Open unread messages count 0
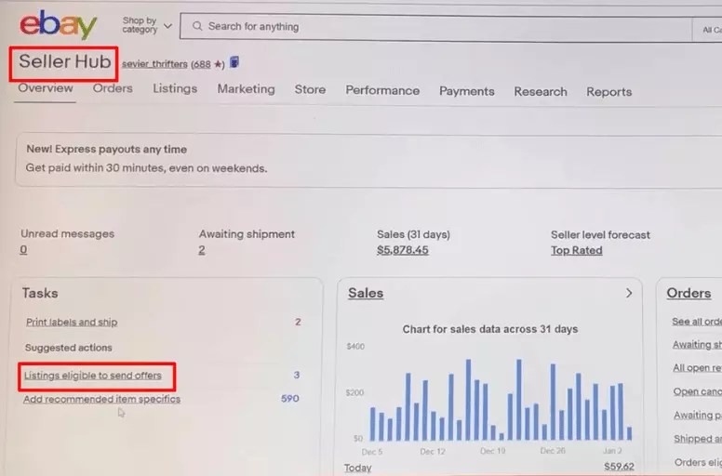 23,250
